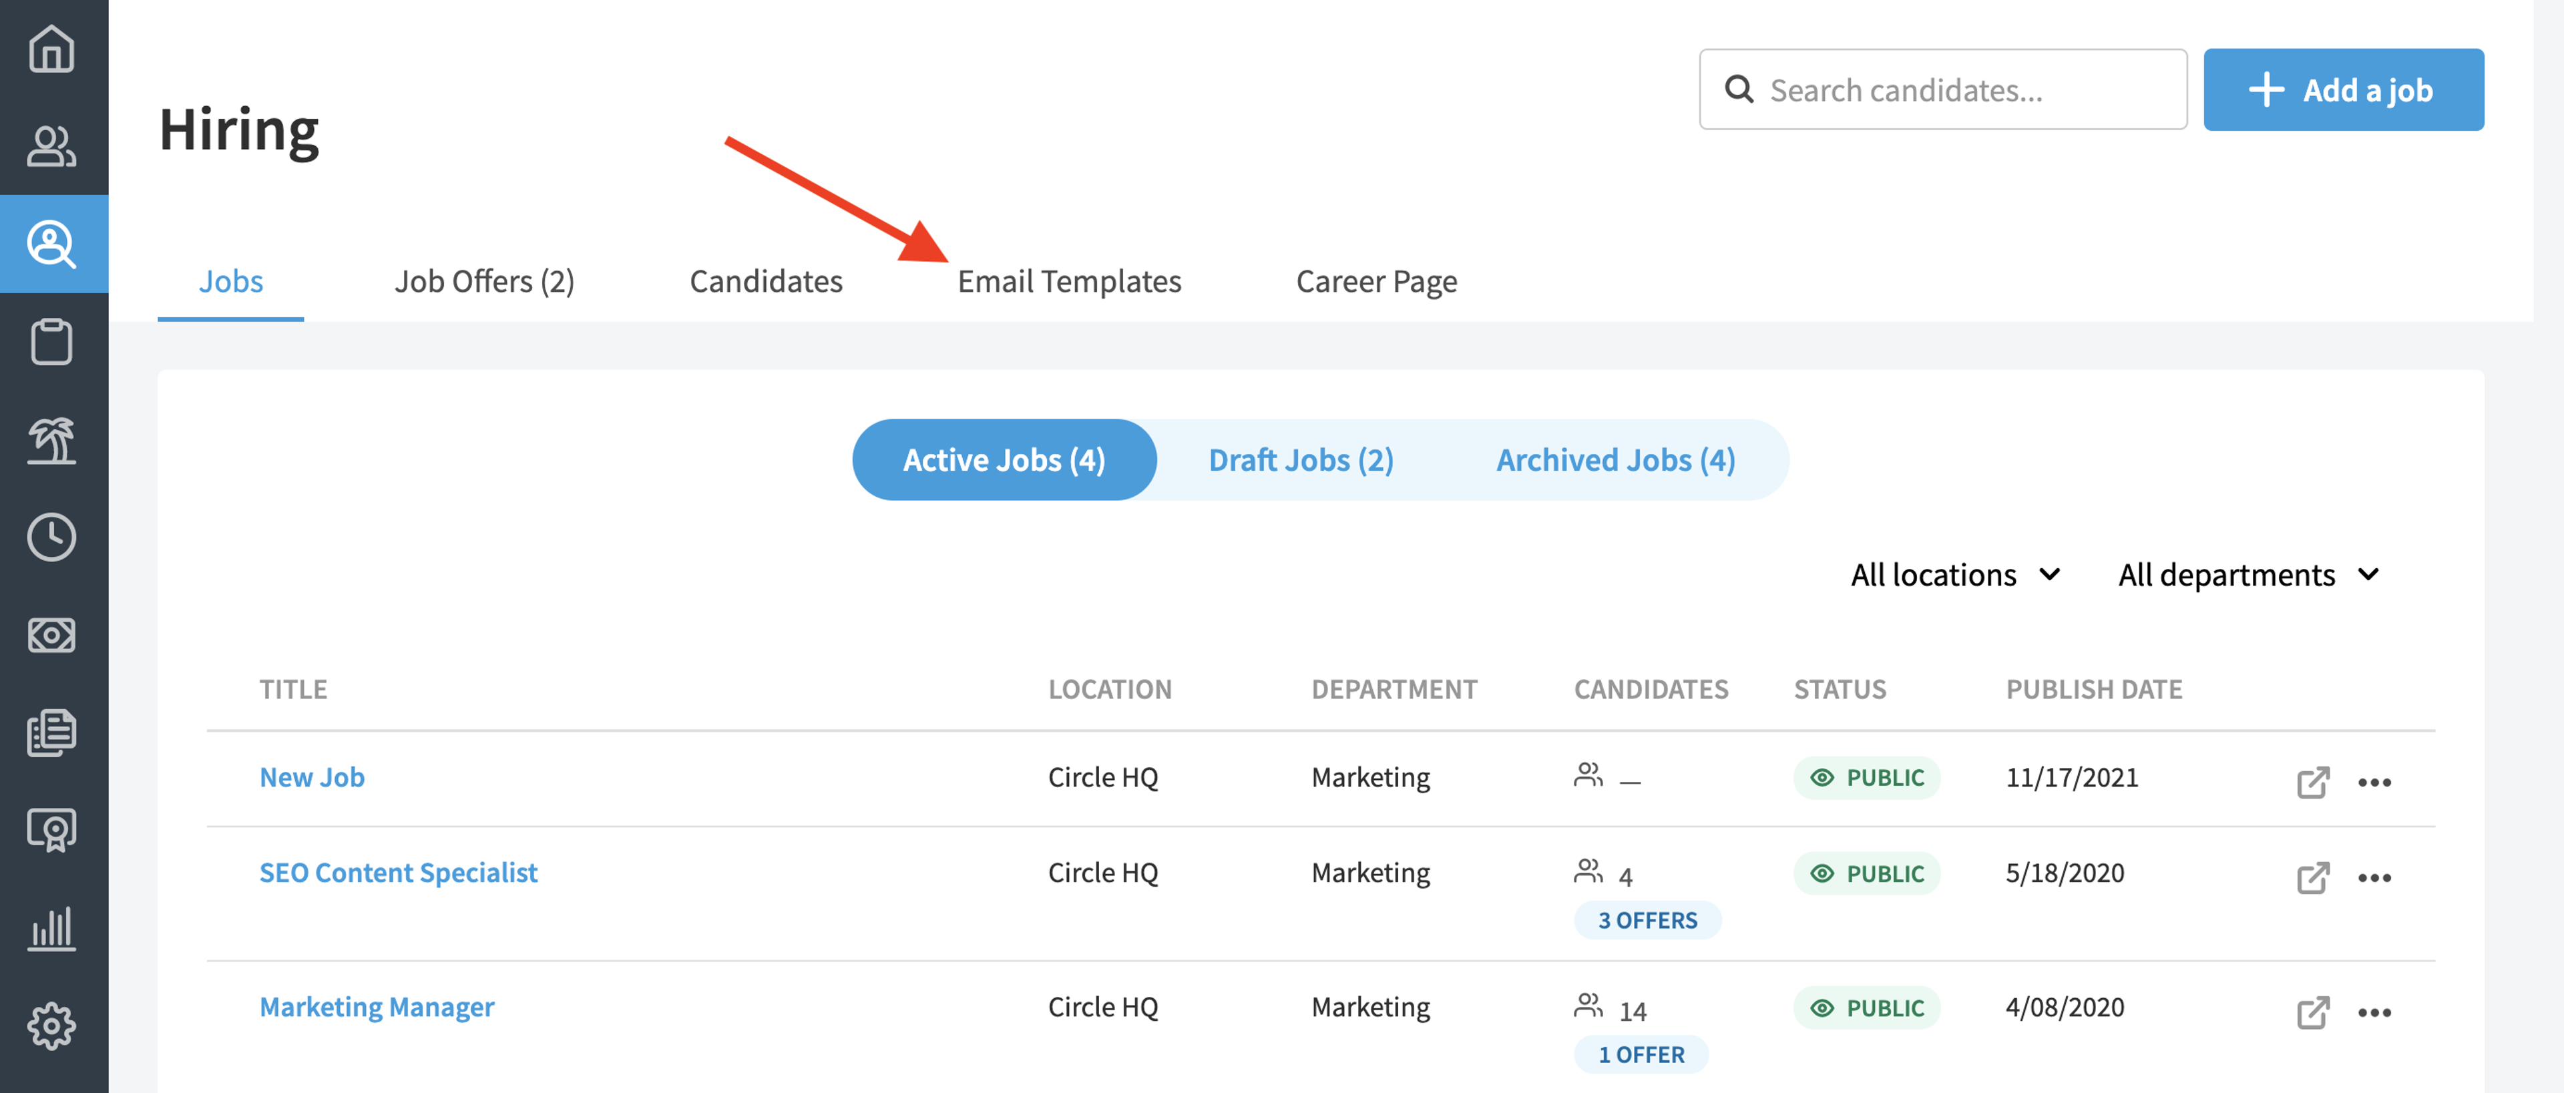Open more options for New Job row
This screenshot has width=2564, height=1093.
[x=2374, y=781]
